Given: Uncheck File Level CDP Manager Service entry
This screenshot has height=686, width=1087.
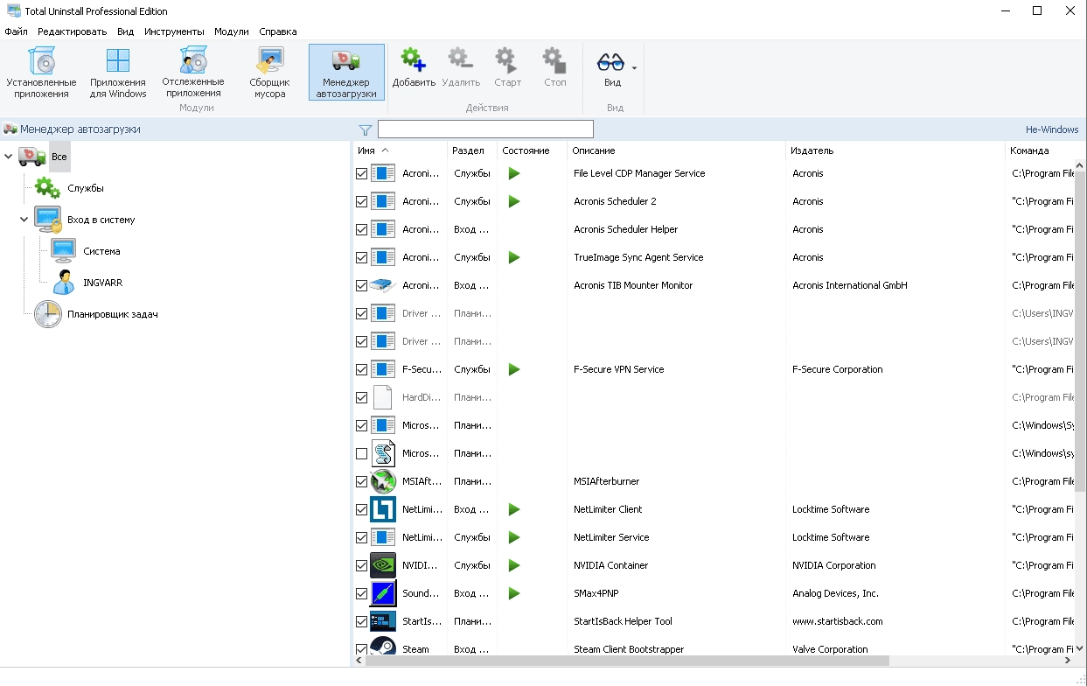Looking at the screenshot, I should coord(362,173).
